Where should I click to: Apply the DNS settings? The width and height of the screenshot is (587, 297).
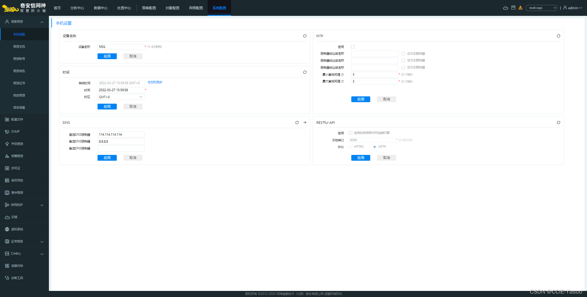point(107,158)
